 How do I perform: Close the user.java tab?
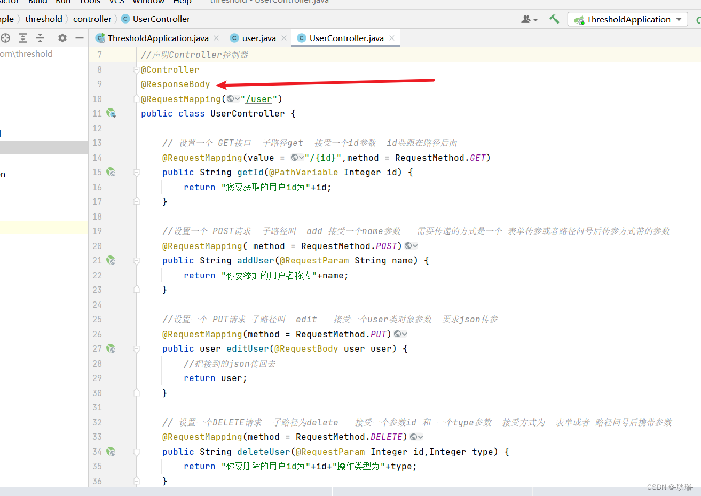point(284,38)
